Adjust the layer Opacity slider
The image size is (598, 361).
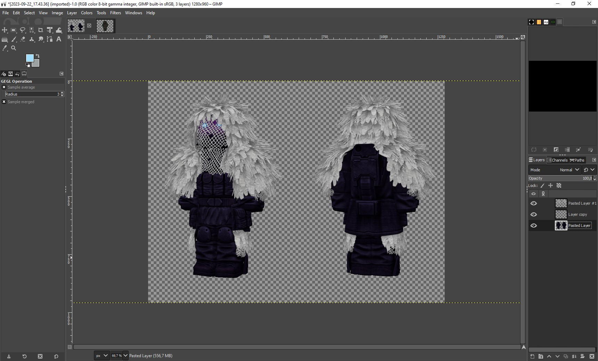(560, 178)
